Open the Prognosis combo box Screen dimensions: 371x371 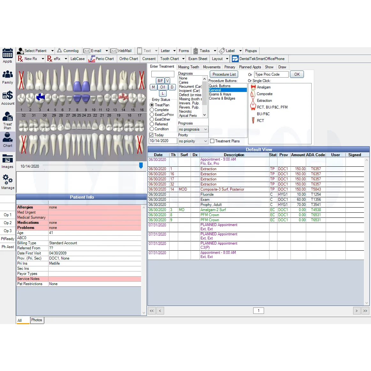[x=193, y=129]
